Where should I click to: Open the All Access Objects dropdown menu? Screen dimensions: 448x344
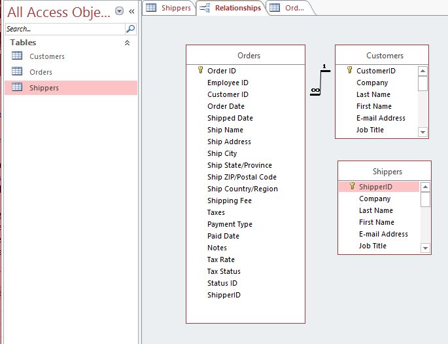coord(118,11)
